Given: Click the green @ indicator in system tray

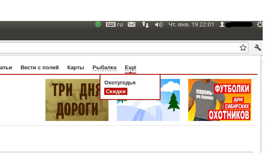Looking at the screenshot, I should pos(99,25).
